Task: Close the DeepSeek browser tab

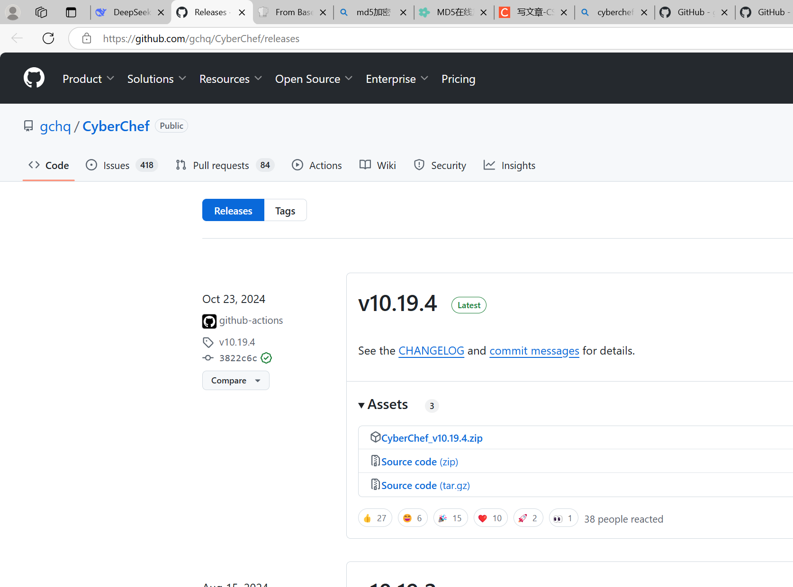Action: click(x=161, y=12)
